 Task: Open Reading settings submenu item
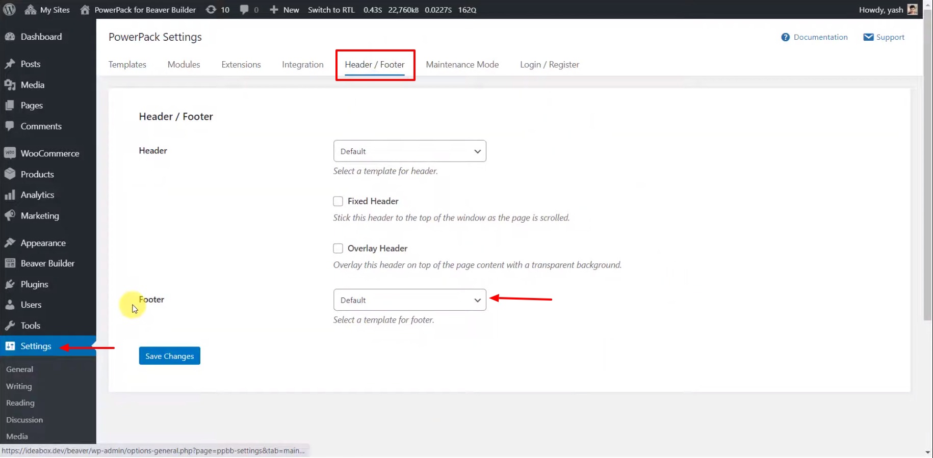click(20, 403)
